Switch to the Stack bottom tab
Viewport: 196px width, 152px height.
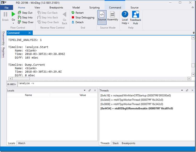pyautogui.click(x=116, y=143)
